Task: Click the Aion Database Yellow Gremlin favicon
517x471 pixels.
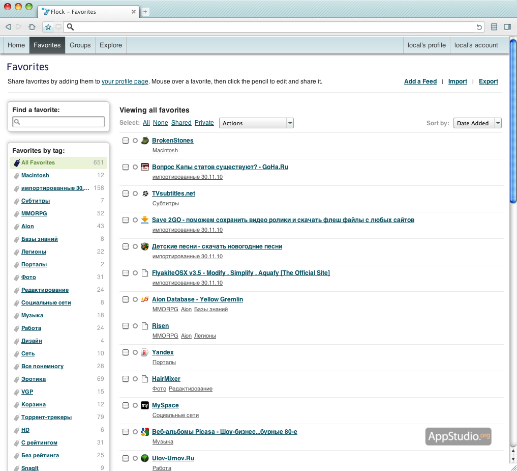Action: [145, 299]
